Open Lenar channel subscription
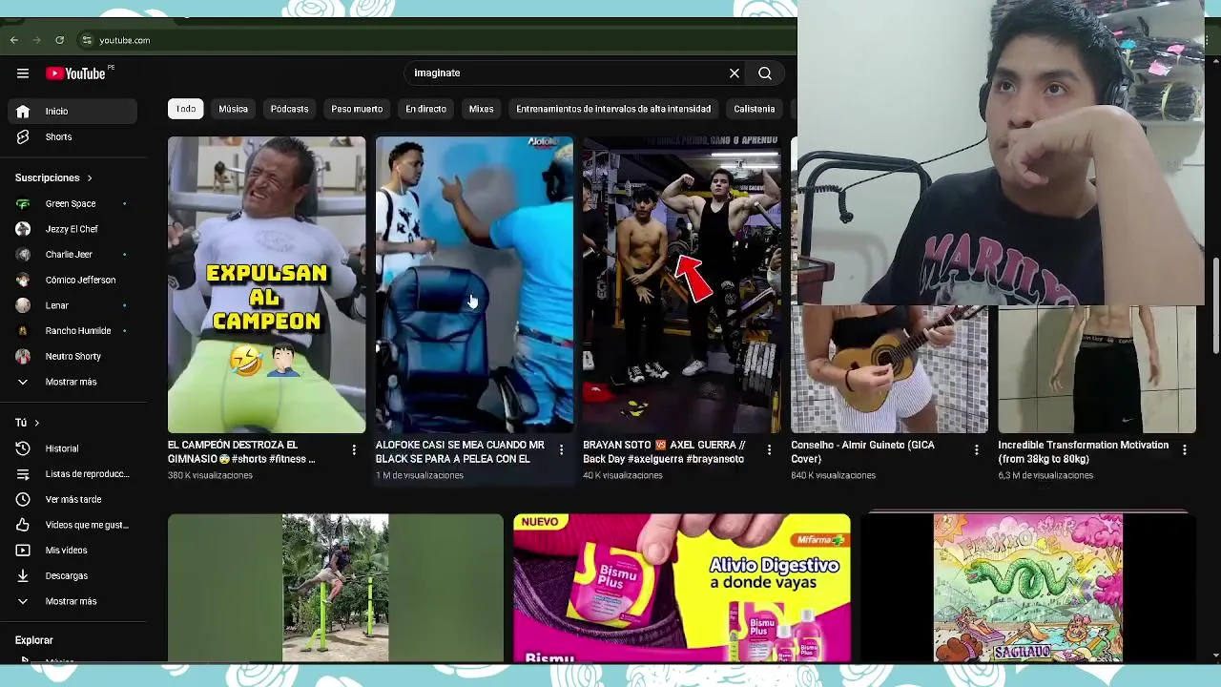 click(x=72, y=305)
